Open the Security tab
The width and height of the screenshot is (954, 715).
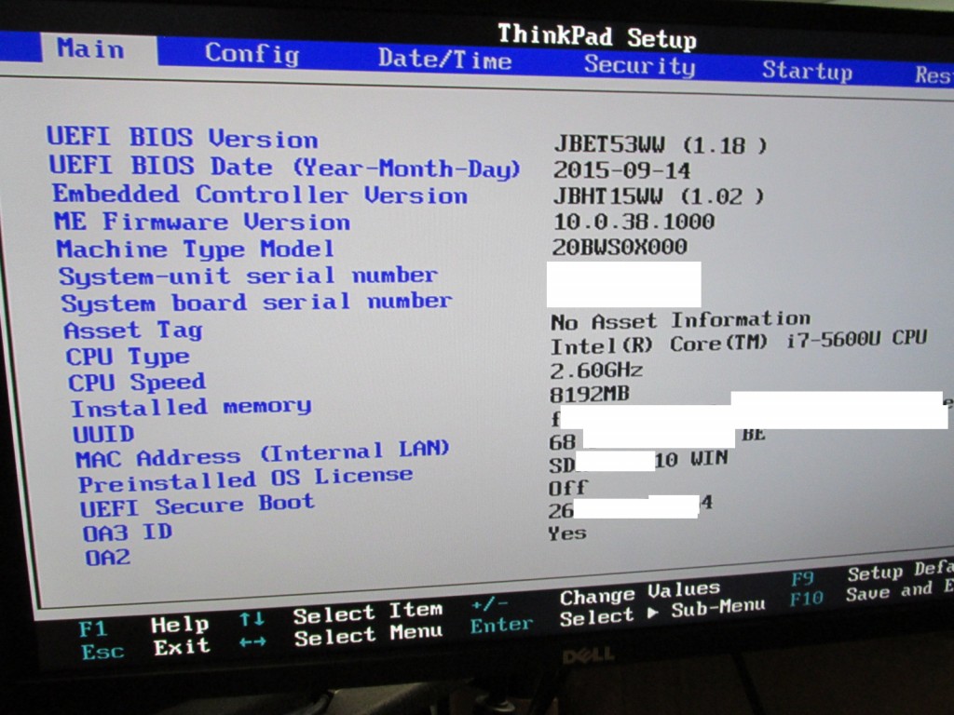point(639,64)
